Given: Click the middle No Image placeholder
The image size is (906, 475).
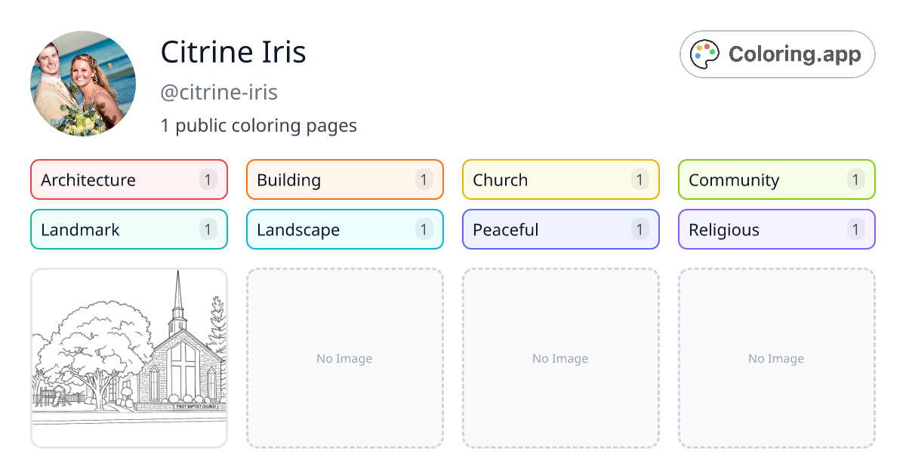Looking at the screenshot, I should coord(560,358).
